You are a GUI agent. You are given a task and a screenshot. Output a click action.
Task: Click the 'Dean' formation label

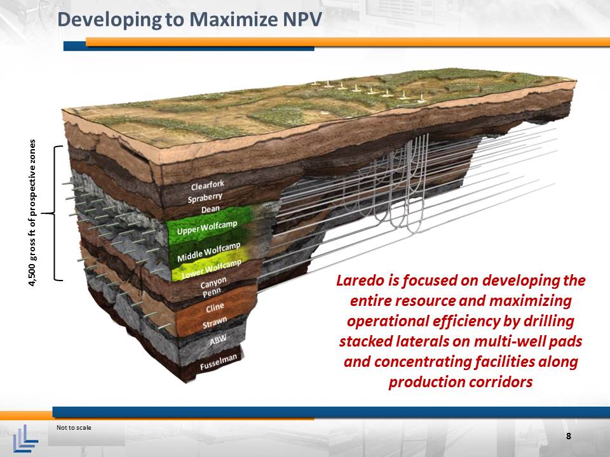point(210,210)
